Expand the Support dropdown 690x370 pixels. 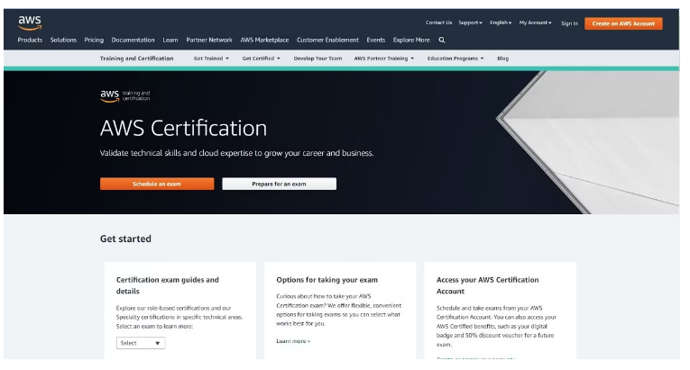471,23
